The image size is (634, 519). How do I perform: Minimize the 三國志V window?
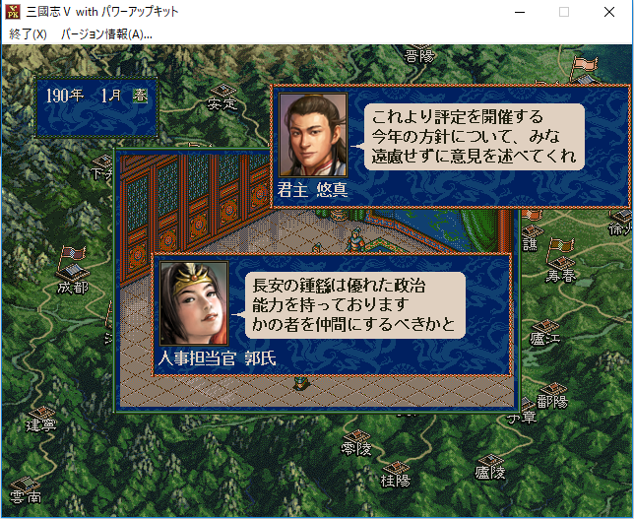coord(520,12)
